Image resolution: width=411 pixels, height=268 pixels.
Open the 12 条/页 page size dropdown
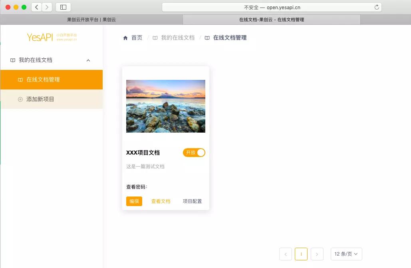click(346, 254)
